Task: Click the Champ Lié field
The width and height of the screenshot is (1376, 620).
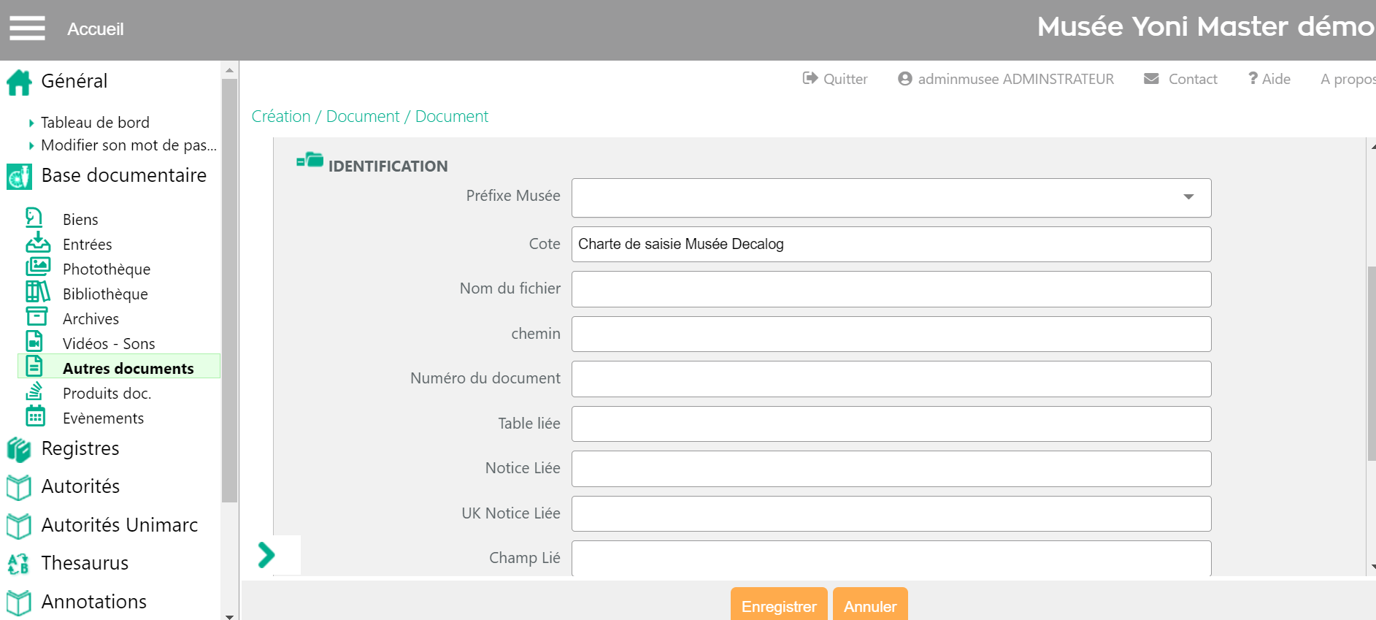Action: click(891, 558)
